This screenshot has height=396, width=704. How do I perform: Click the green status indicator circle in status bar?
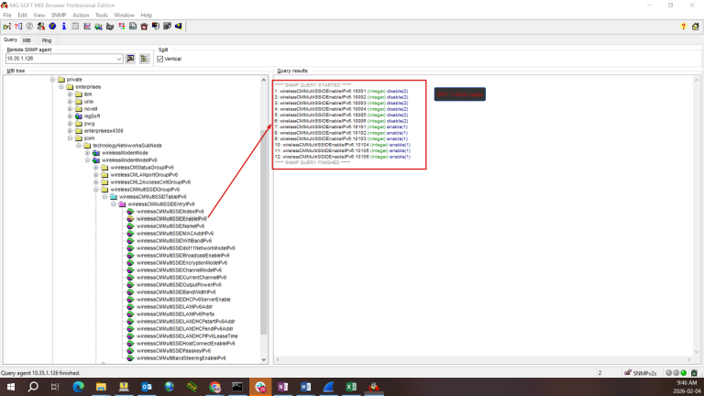(683, 373)
